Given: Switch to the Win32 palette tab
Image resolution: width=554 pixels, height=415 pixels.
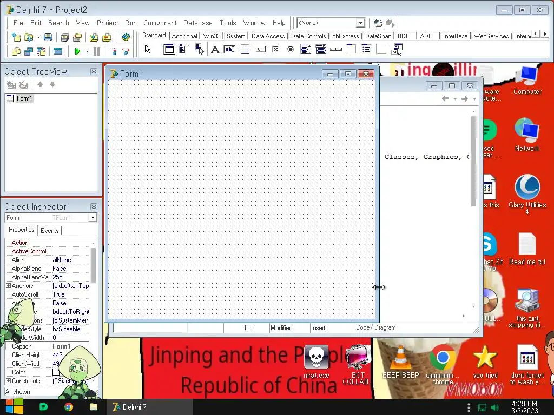Looking at the screenshot, I should (x=212, y=36).
